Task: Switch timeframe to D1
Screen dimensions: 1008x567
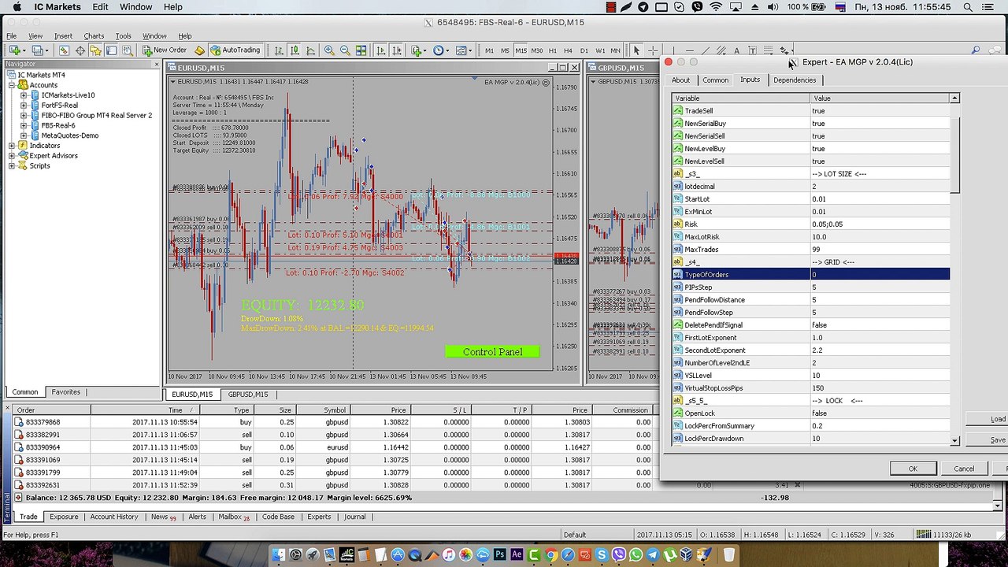Action: point(584,50)
